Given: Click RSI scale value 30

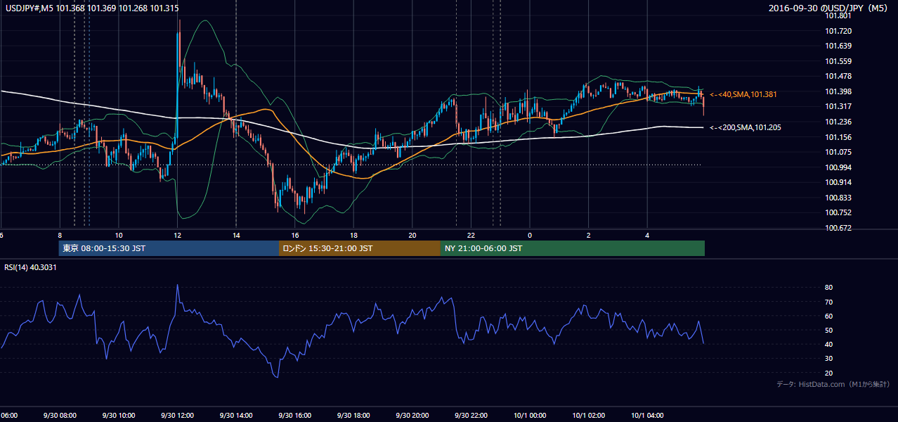Looking at the screenshot, I should click(829, 359).
